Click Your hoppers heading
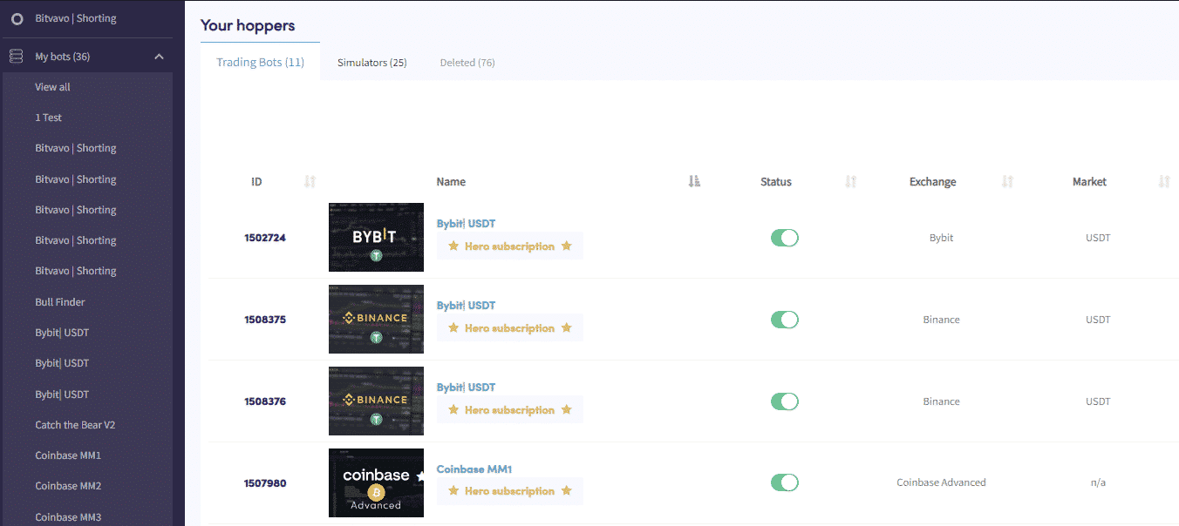Screen dimensions: 1179x526 pyautogui.click(x=248, y=25)
